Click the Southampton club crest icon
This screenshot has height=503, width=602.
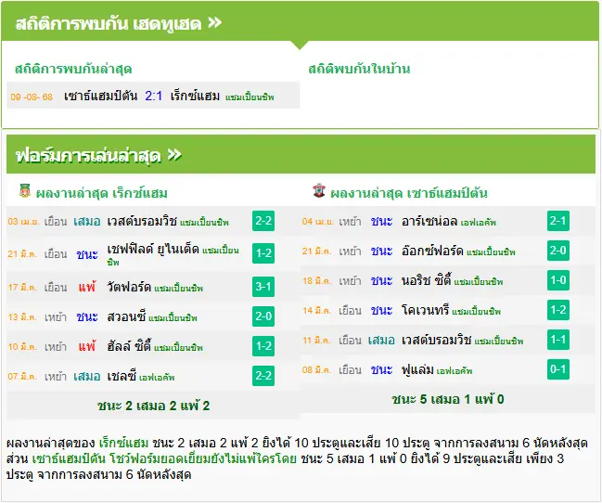tap(319, 190)
